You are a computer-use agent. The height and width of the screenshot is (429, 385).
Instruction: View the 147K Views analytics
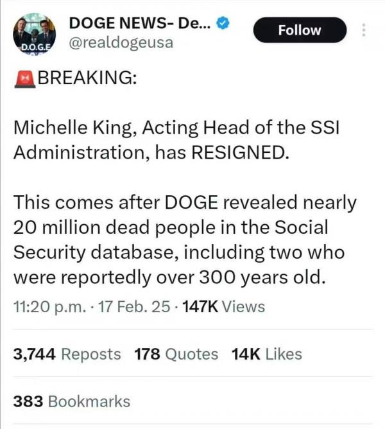223,306
